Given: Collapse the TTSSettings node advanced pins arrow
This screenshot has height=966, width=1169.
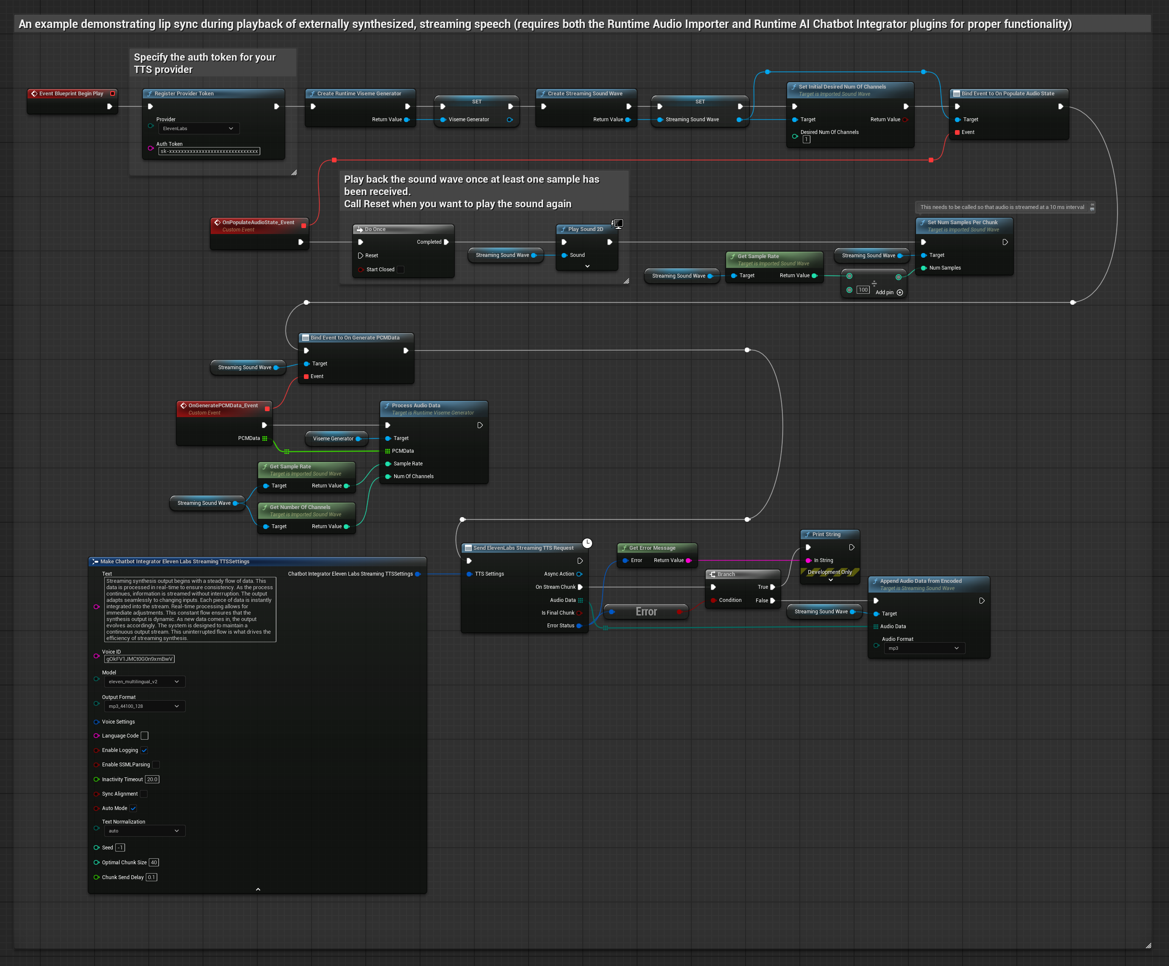Looking at the screenshot, I should 258,889.
